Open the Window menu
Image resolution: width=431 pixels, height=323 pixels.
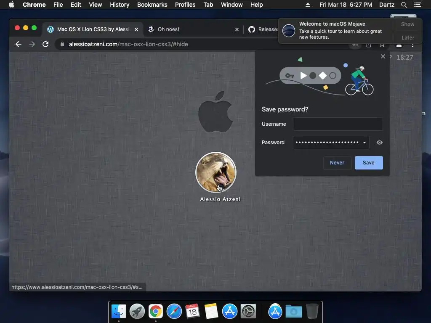pyautogui.click(x=232, y=5)
